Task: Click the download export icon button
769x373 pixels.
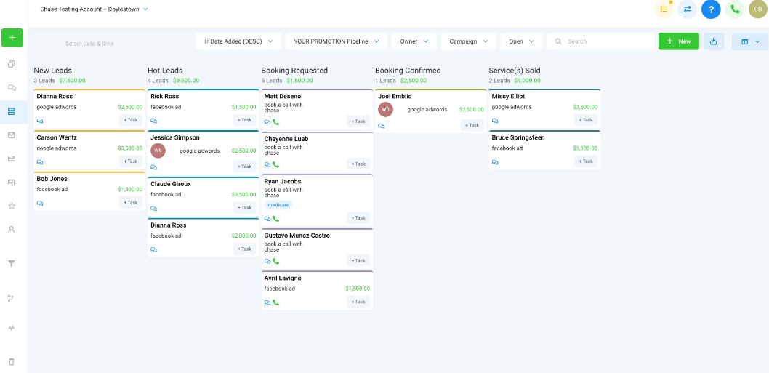Action: tap(714, 41)
